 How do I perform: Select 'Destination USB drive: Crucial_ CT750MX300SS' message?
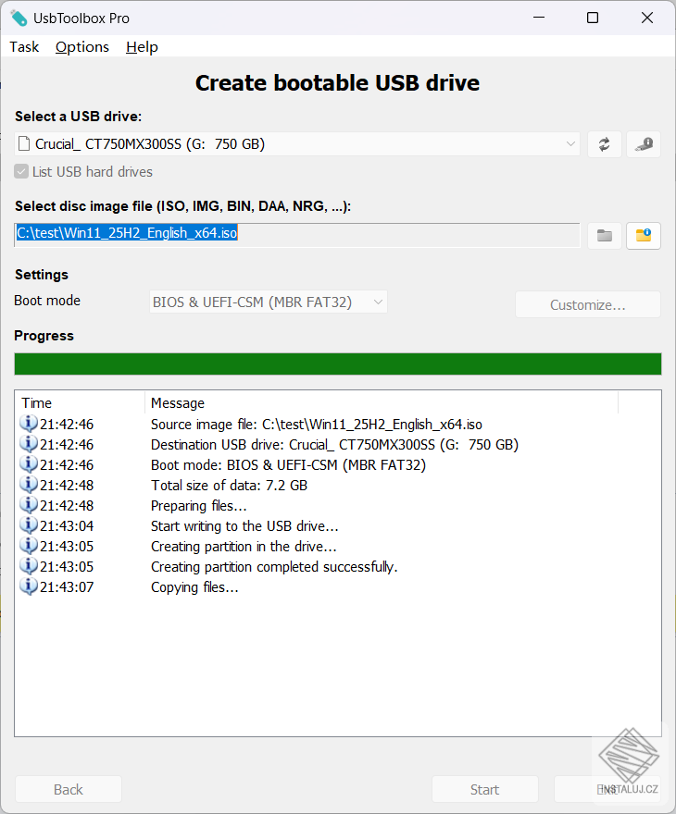[334, 445]
